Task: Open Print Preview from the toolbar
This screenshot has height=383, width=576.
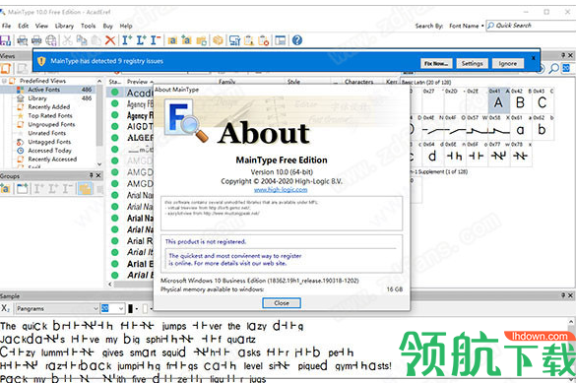Action: (22, 40)
